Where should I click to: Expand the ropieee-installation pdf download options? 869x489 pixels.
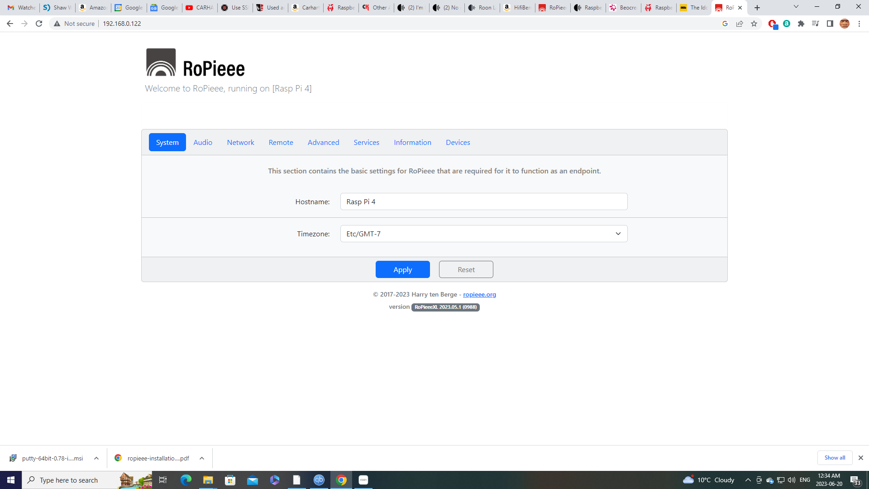pos(202,458)
